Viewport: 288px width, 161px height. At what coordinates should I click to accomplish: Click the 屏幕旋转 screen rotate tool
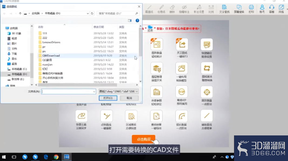point(239,9)
